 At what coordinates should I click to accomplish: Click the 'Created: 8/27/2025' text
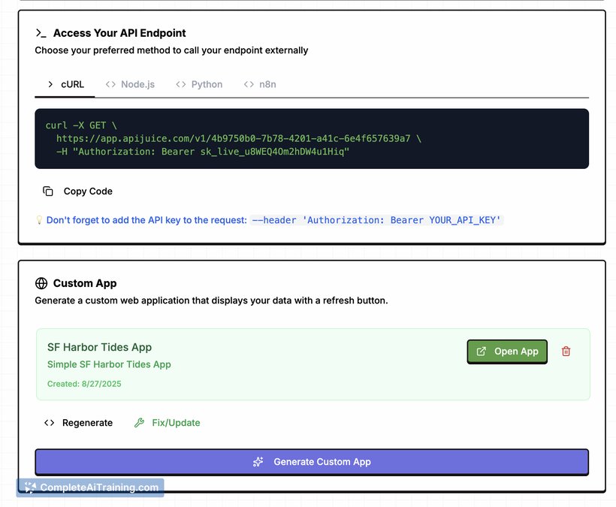pos(84,384)
